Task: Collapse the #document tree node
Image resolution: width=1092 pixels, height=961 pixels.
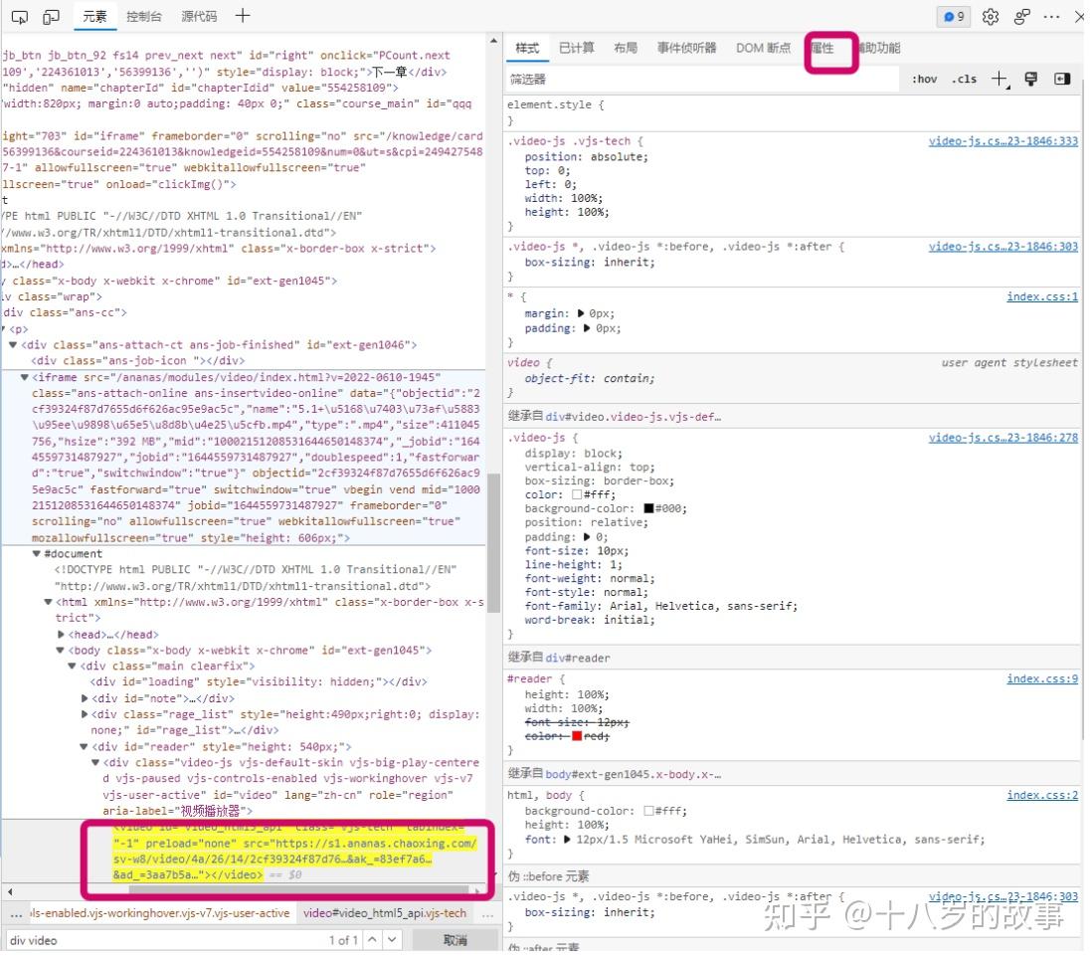Action: click(x=36, y=553)
